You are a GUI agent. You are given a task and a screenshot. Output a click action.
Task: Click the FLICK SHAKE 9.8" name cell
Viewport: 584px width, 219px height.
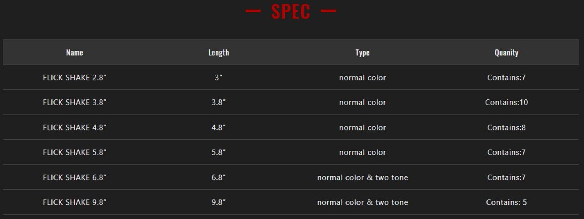[x=74, y=202]
